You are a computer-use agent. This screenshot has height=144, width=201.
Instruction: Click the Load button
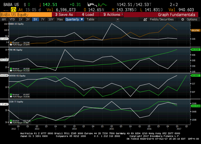[x=88, y=15]
